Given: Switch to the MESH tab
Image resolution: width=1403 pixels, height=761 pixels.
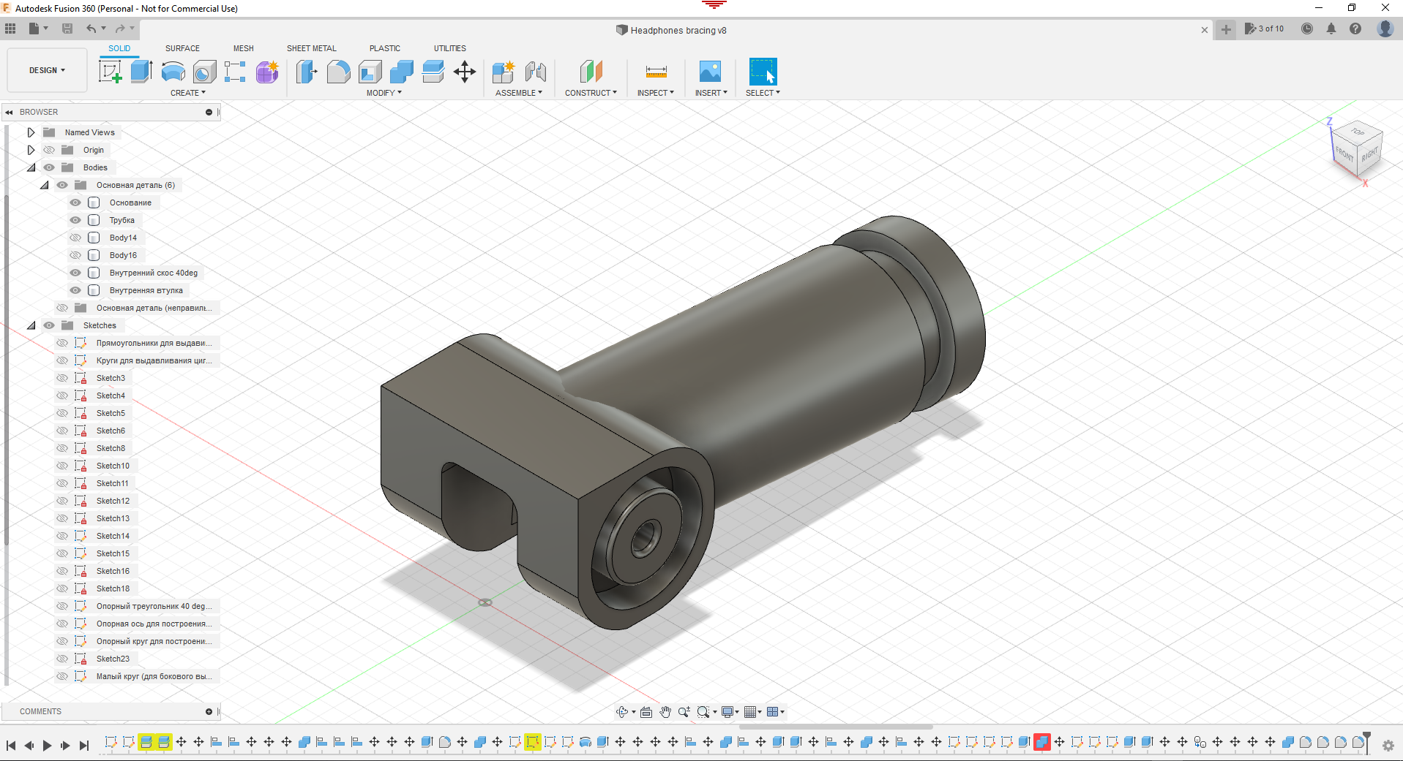Looking at the screenshot, I should pyautogui.click(x=244, y=48).
